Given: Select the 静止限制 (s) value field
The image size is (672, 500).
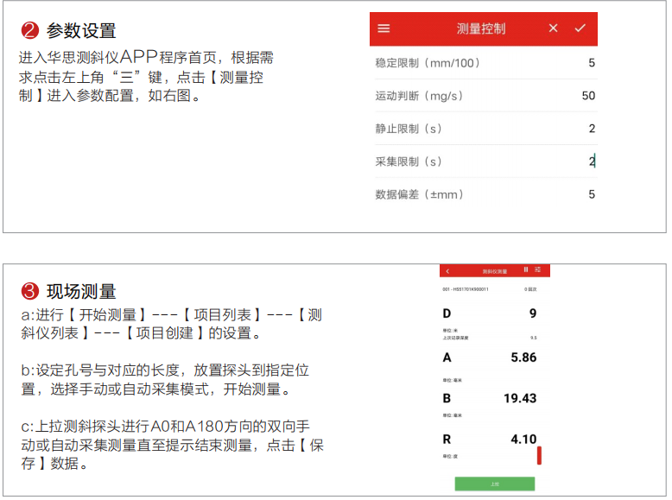Looking at the screenshot, I should tap(591, 129).
